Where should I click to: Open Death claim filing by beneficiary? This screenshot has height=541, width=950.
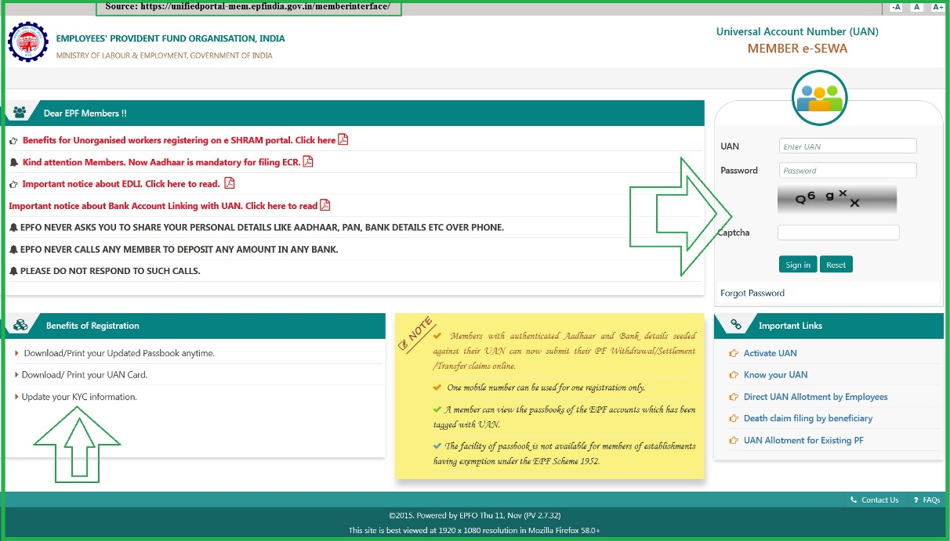pyautogui.click(x=808, y=418)
